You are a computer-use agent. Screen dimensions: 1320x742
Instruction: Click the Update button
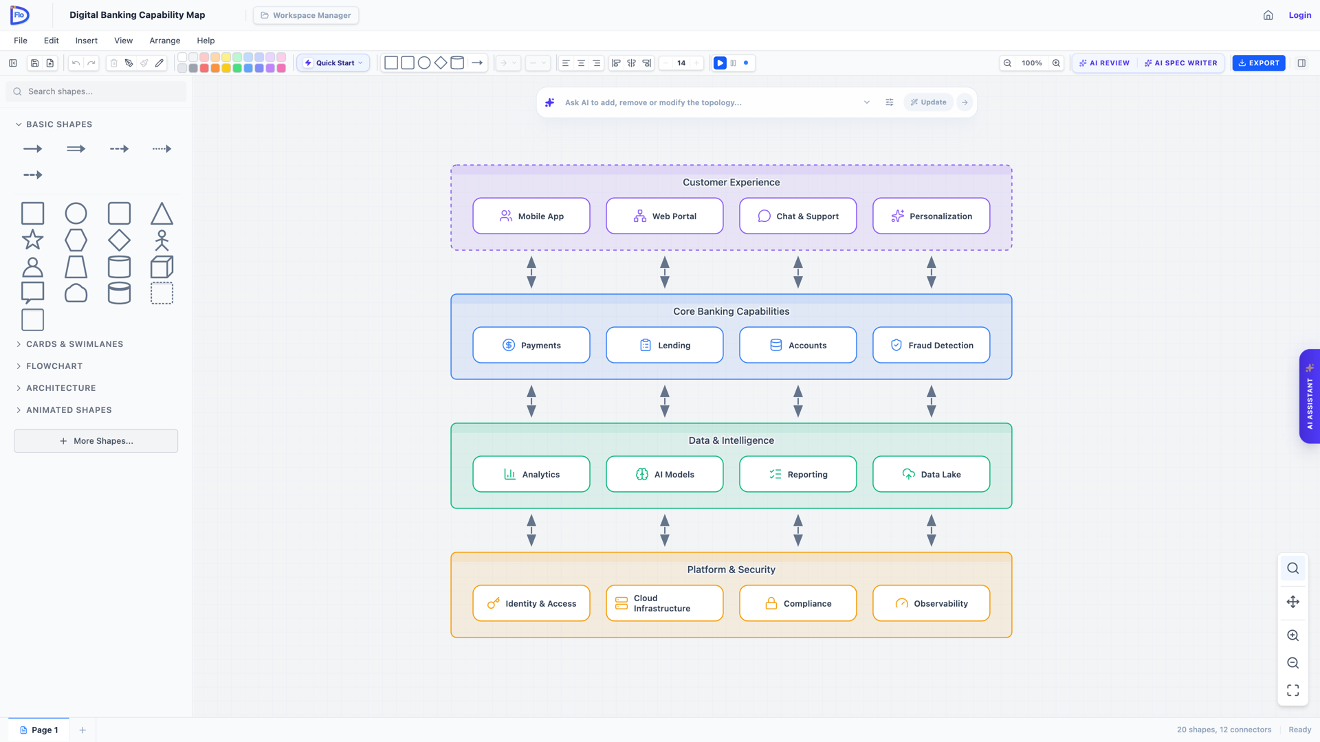click(928, 102)
